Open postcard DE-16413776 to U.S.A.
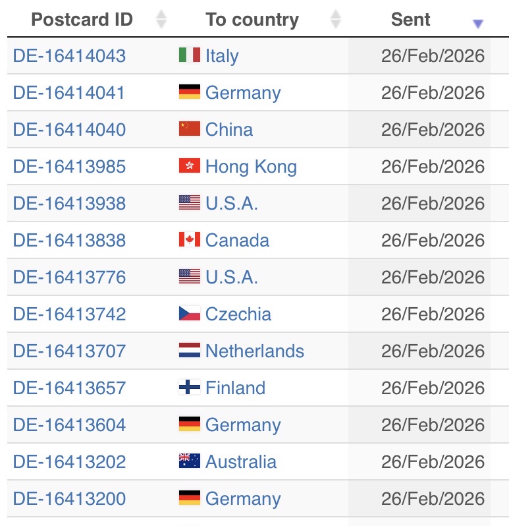The image size is (509, 526). (x=69, y=277)
